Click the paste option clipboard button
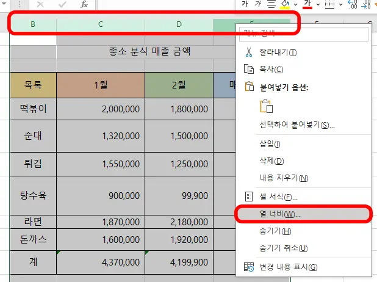The image size is (377, 282). [267, 106]
